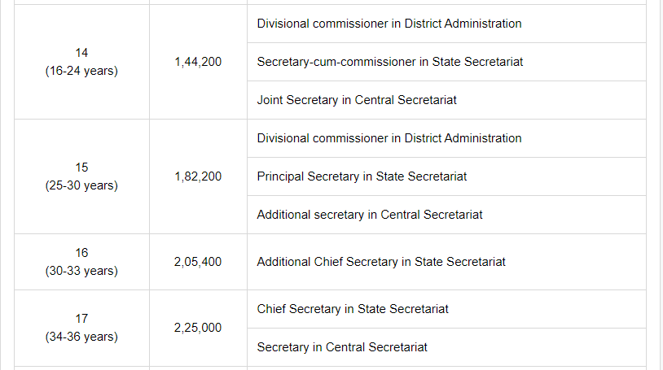This screenshot has width=663, height=370.
Task: Click Additional Chief Secretary in State Secretariat
Action: click(x=381, y=262)
